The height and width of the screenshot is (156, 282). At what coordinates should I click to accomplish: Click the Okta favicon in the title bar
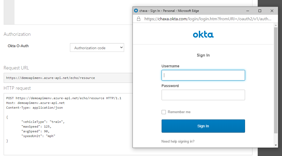click(136, 11)
